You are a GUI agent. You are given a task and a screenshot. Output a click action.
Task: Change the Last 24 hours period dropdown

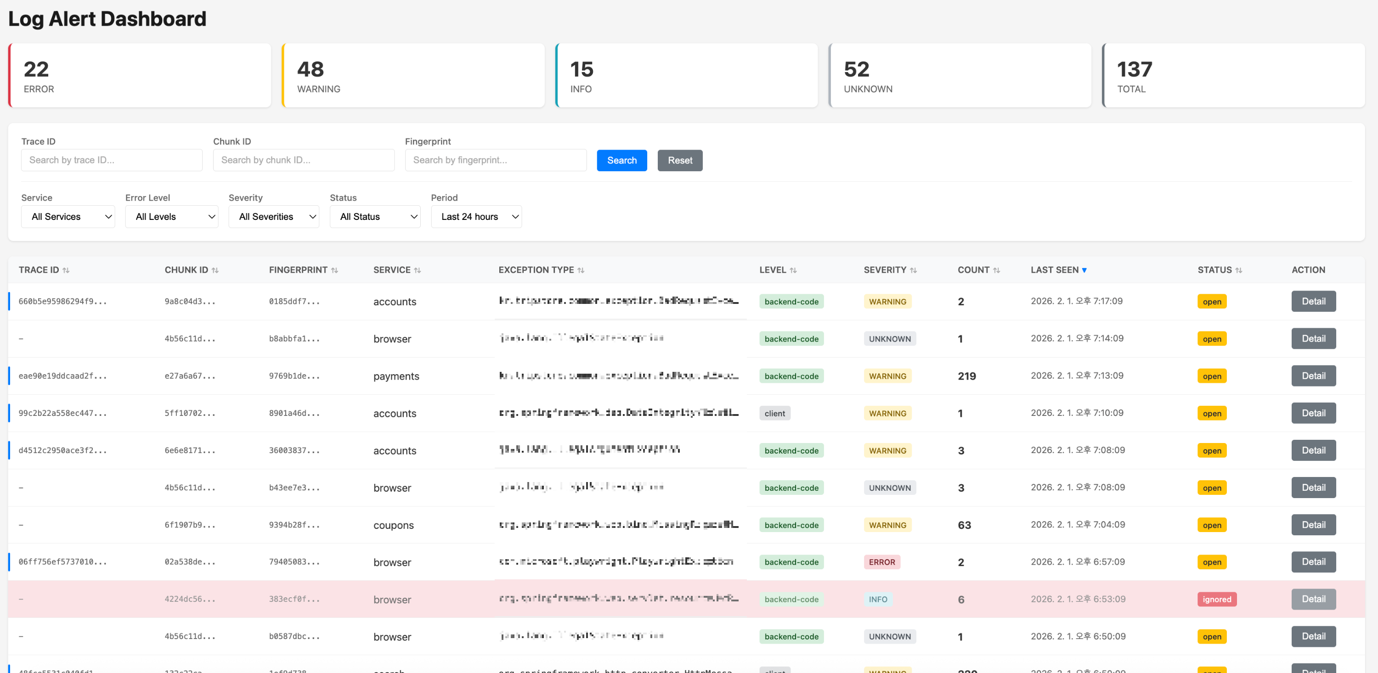click(476, 217)
